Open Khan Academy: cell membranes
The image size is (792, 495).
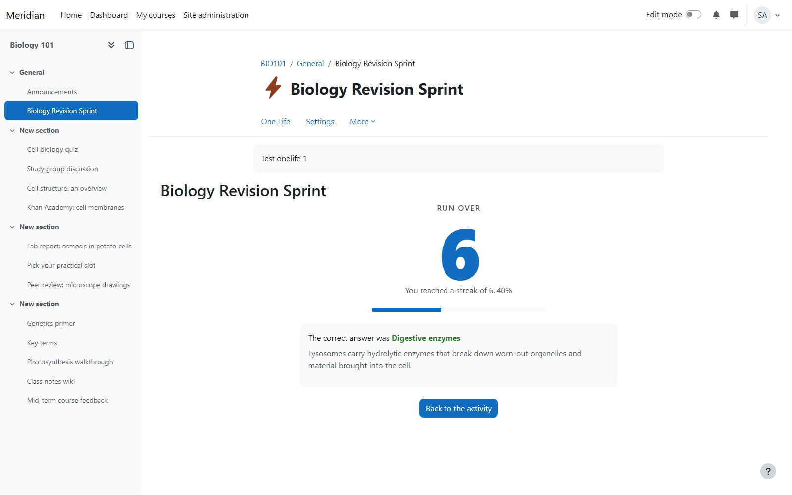(x=75, y=207)
